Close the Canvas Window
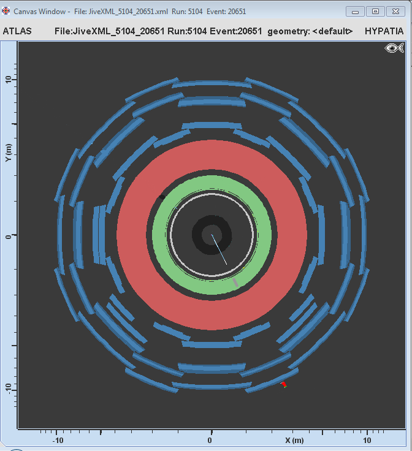412x451 pixels. coord(396,11)
